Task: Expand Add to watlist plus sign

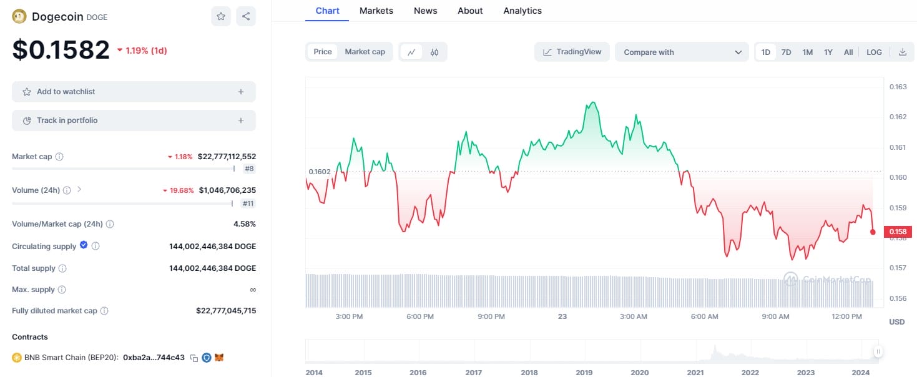Action: point(241,92)
